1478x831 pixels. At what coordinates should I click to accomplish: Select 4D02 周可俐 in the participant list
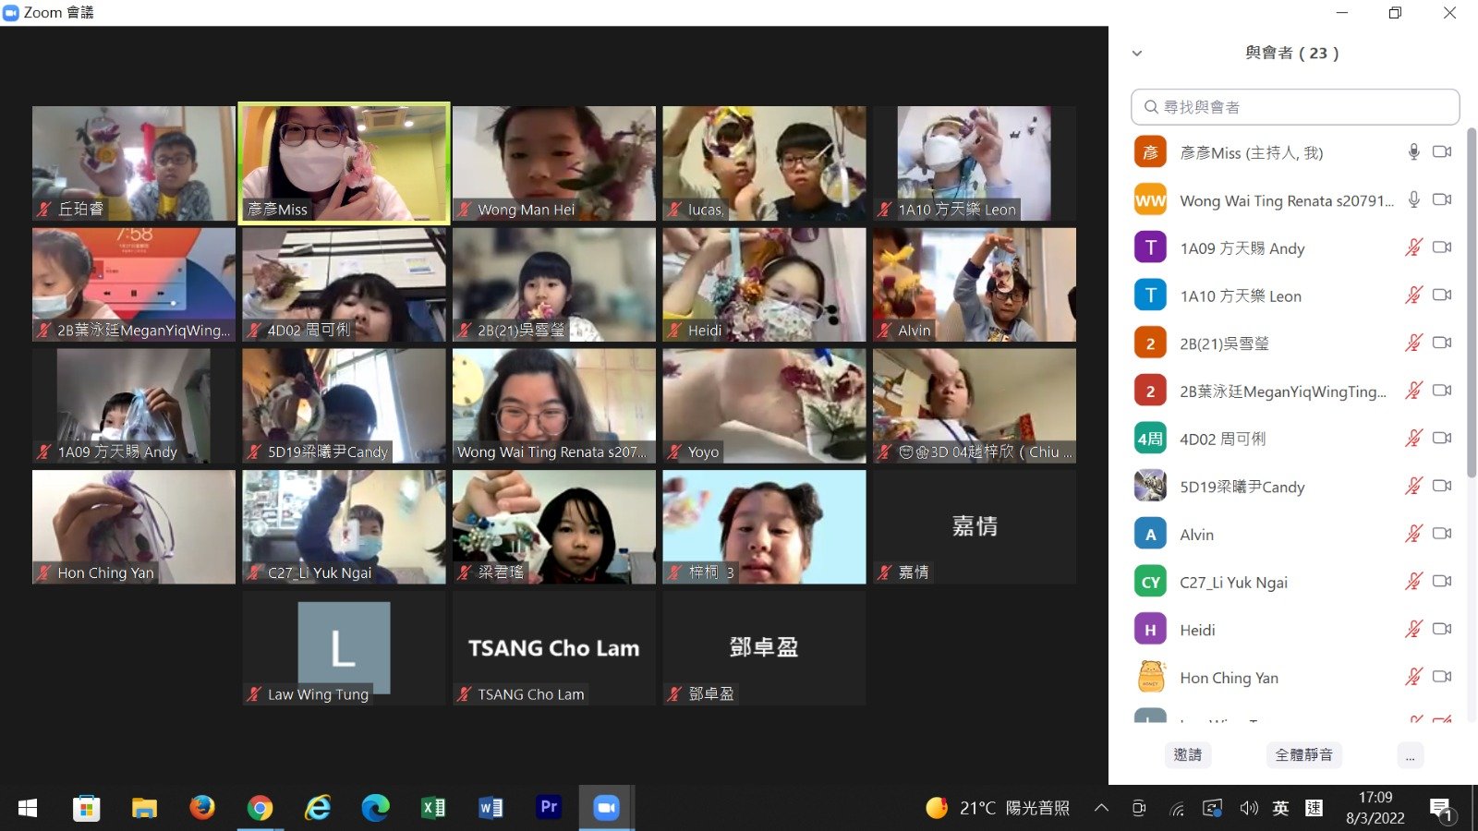click(1222, 439)
